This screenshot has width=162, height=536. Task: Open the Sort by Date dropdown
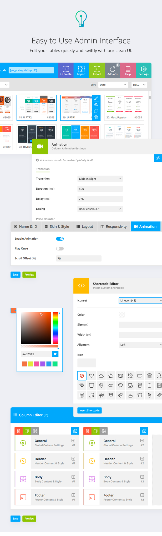pos(113,85)
